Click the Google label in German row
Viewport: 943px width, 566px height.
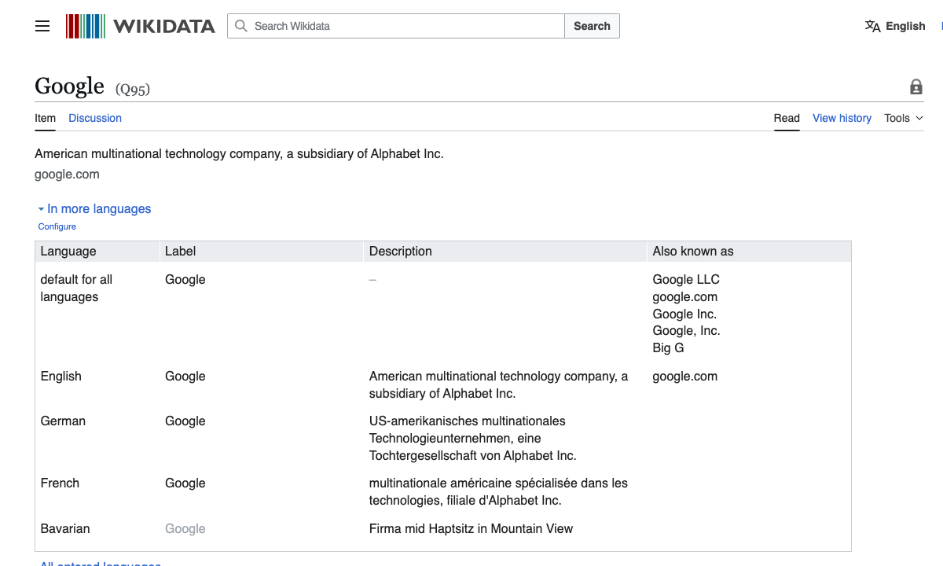[x=185, y=421]
